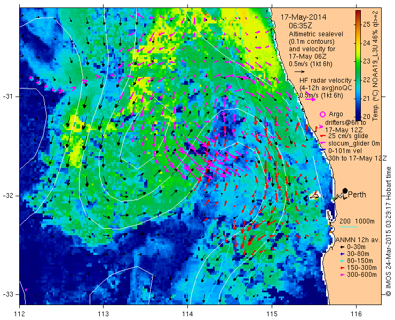
Task: Click the black altimetric velocity arrow in legend
Action: pos(300,72)
